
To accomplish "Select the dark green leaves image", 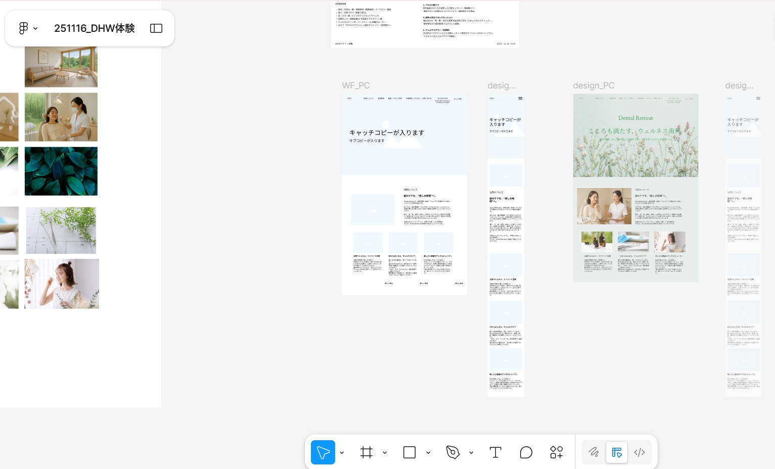I will [x=61, y=171].
